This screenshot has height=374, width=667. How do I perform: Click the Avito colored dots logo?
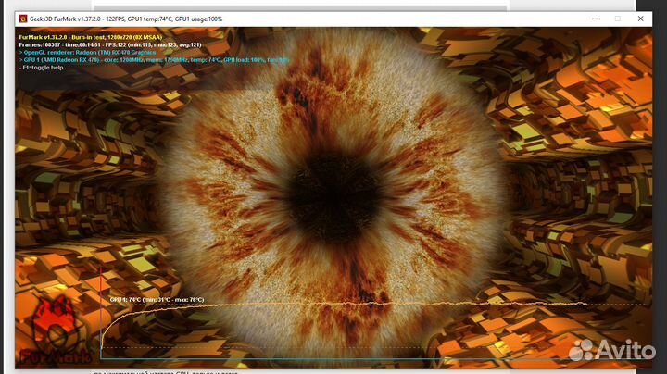581,349
